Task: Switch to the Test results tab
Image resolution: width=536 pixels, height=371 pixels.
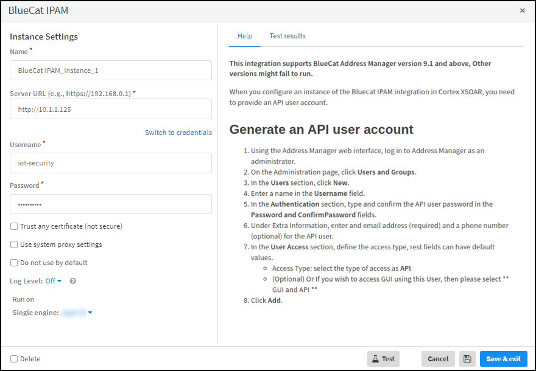Action: tap(287, 36)
